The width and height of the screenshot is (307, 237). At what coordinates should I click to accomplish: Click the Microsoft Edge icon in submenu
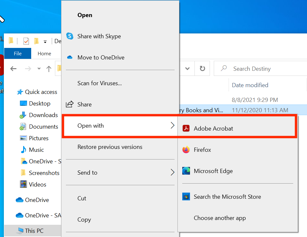pos(186,171)
